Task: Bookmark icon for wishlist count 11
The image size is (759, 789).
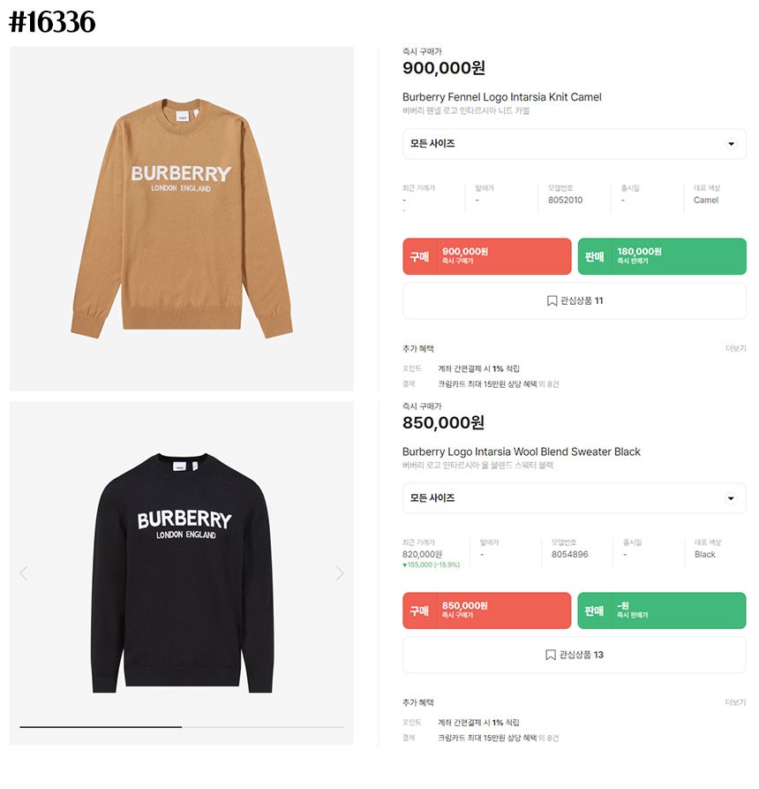Action: coord(552,301)
